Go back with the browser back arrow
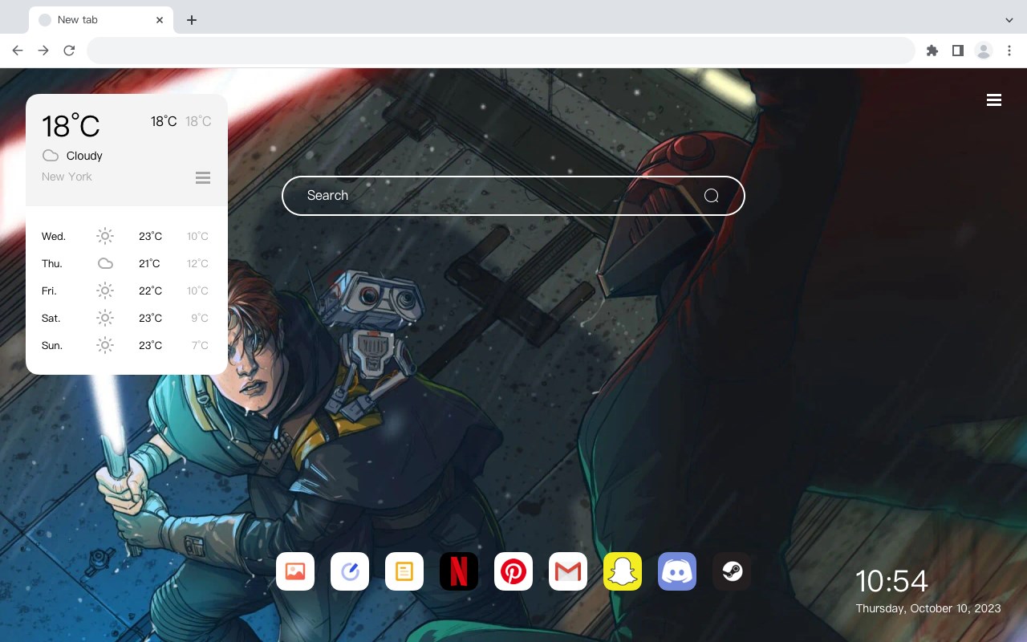The image size is (1027, 642). click(x=18, y=51)
